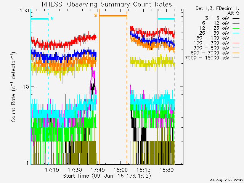Screen dimensions: 244x183
Task: Click the 17:15 time axis label
Action: [52, 170]
